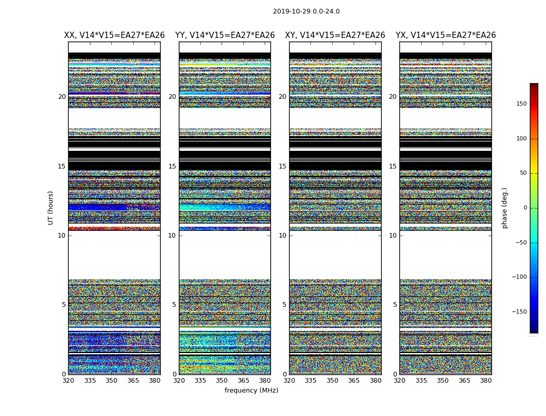546x416 pixels.
Task: Click the 20 hour tick beside YX panel
Action: (393, 97)
